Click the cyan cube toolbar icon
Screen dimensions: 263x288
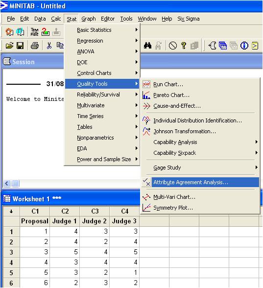point(20,32)
